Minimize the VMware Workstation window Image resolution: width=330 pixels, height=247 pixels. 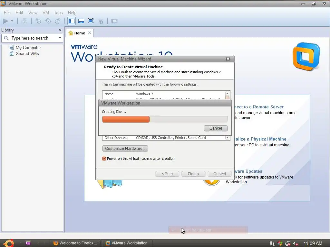click(x=303, y=4)
